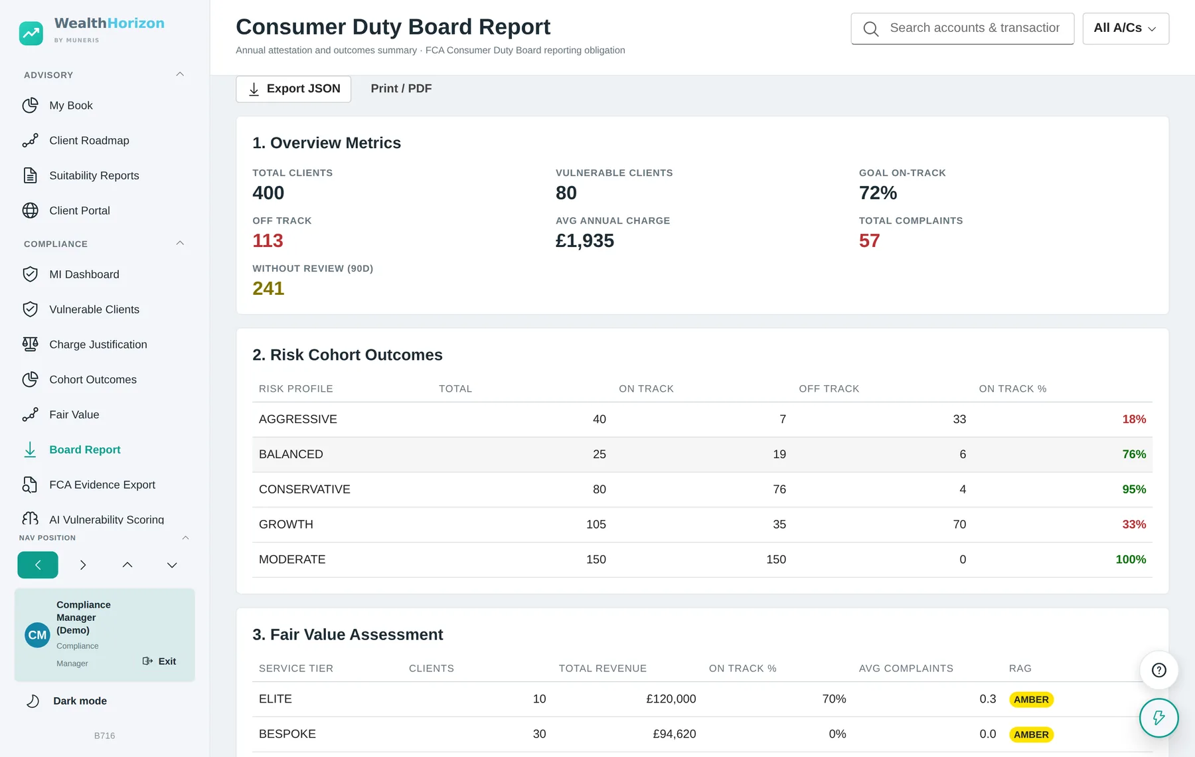Click the Export JSON button
The width and height of the screenshot is (1195, 757).
click(293, 89)
